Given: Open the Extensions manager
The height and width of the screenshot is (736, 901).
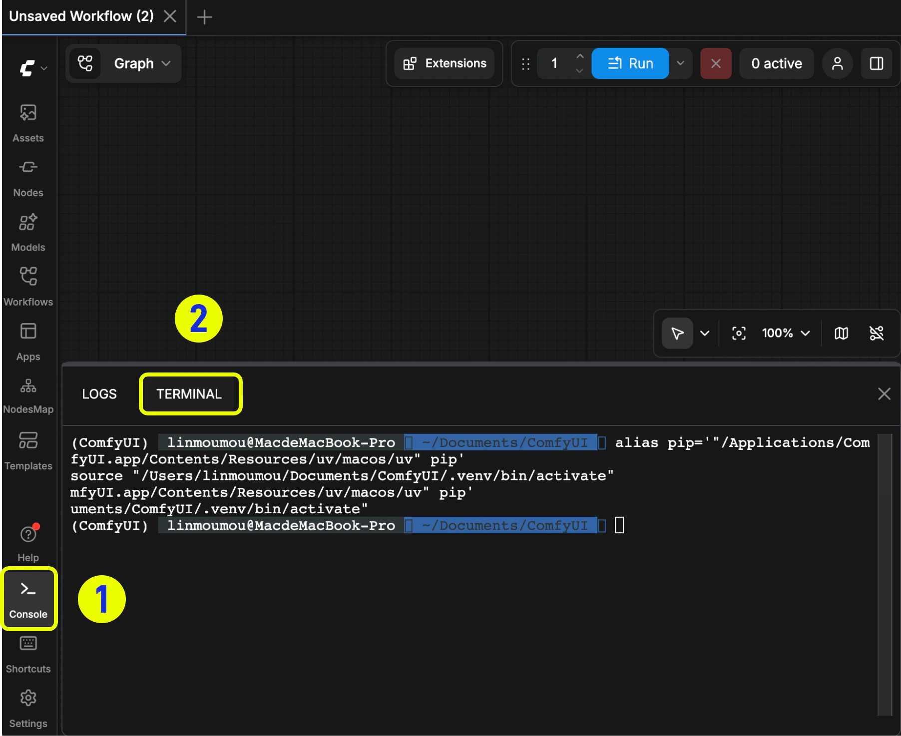Looking at the screenshot, I should tap(444, 63).
